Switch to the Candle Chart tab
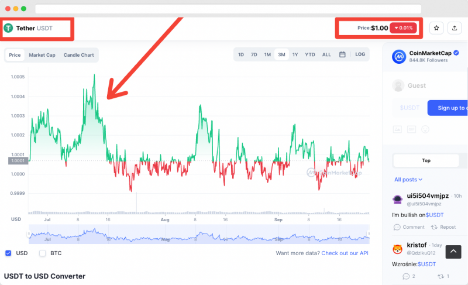Image resolution: width=468 pixels, height=285 pixels. click(x=78, y=55)
